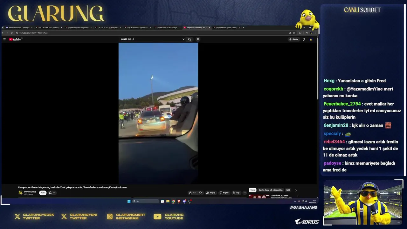Show hidden system tray icons
Screen dimensions: 407x229
295,201
